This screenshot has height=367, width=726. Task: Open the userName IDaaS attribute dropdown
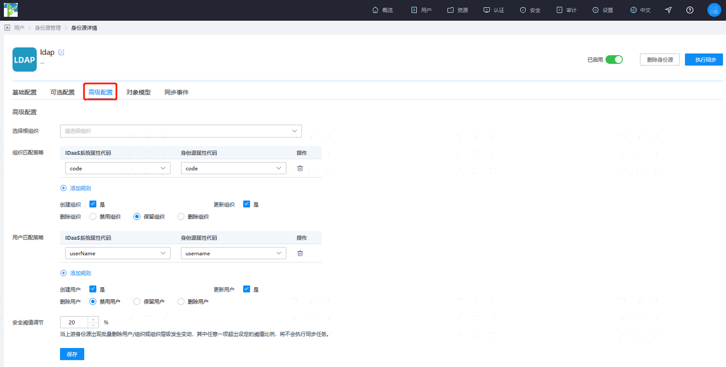(118, 253)
